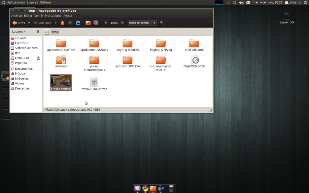This screenshot has height=193, width=309.
Task: Click the root filesystem path button
Action: (x=47, y=31)
